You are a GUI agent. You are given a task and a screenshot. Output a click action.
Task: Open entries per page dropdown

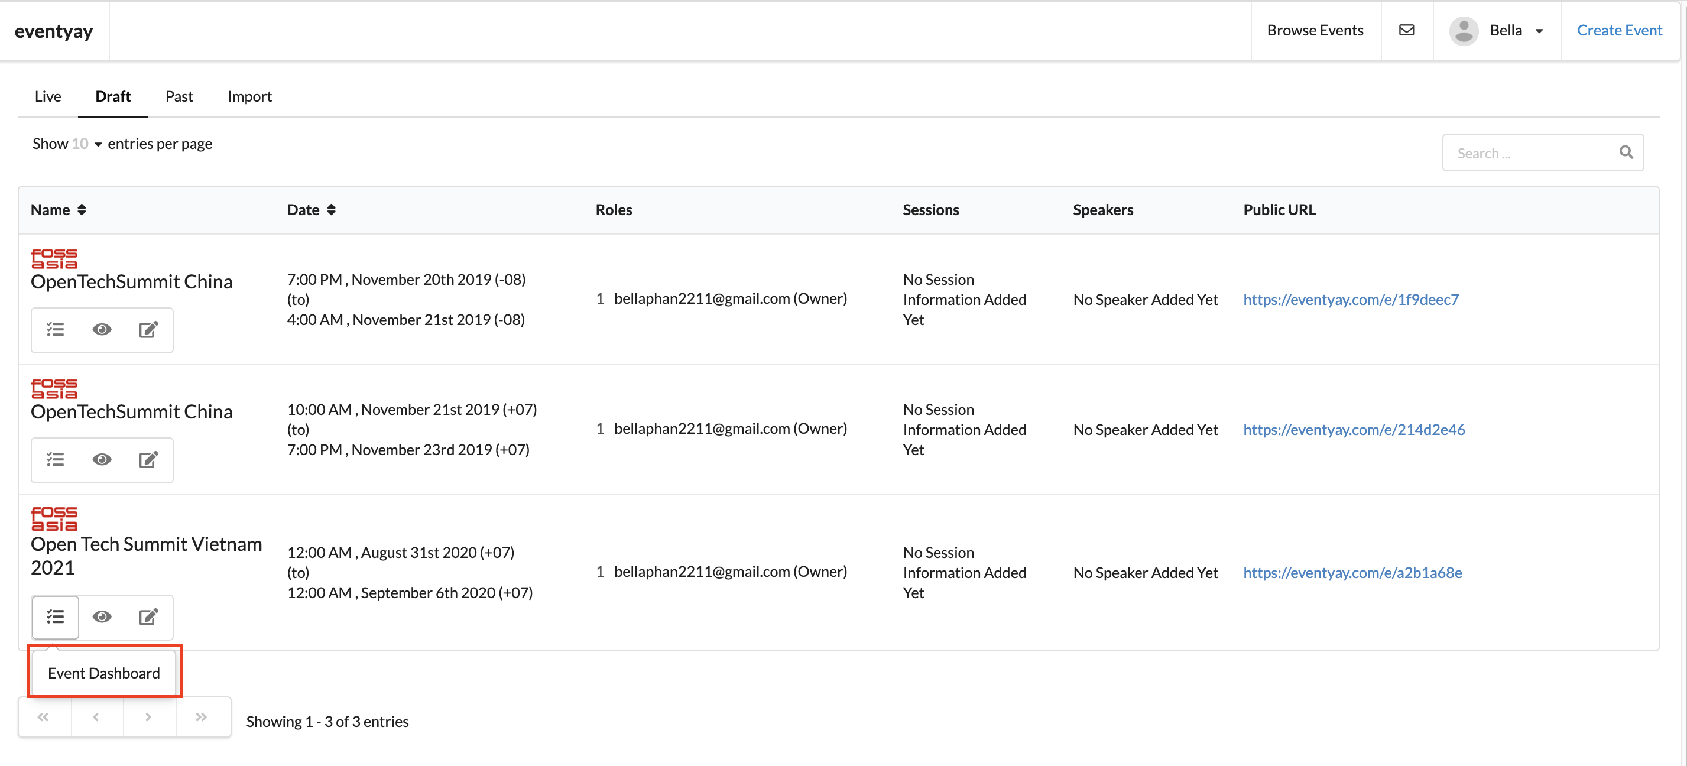coord(86,144)
